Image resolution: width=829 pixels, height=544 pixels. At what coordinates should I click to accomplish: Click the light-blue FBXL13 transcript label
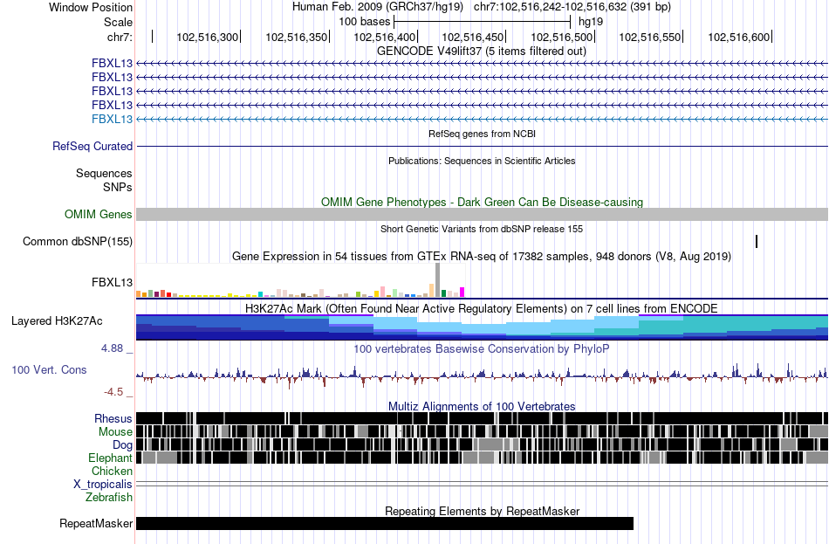[112, 119]
